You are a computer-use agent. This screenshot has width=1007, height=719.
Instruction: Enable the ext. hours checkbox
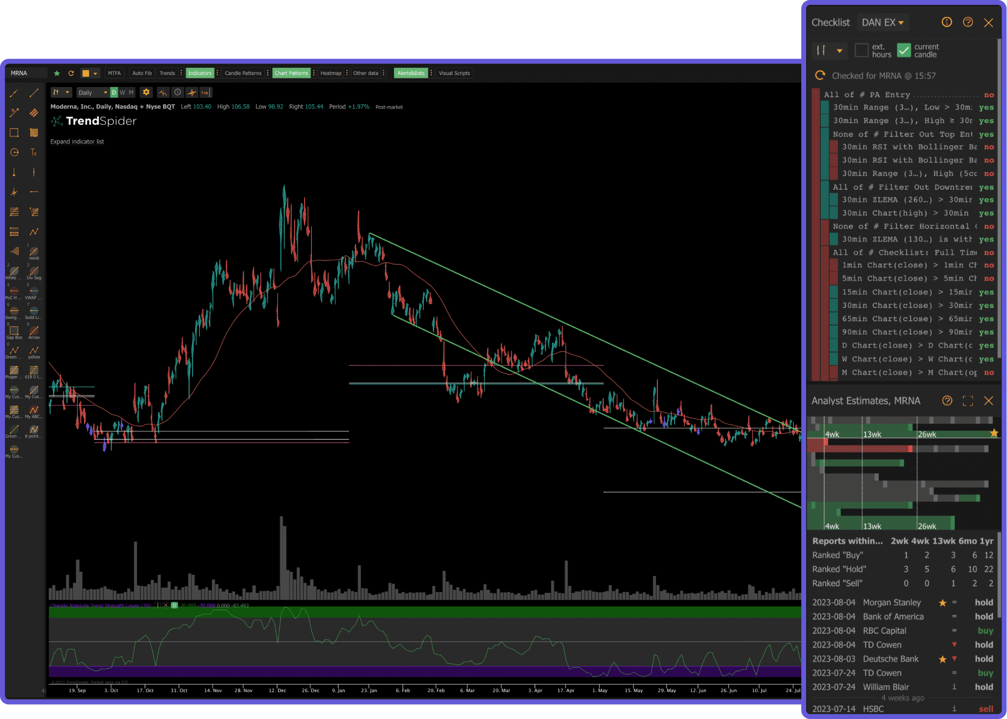coord(862,50)
